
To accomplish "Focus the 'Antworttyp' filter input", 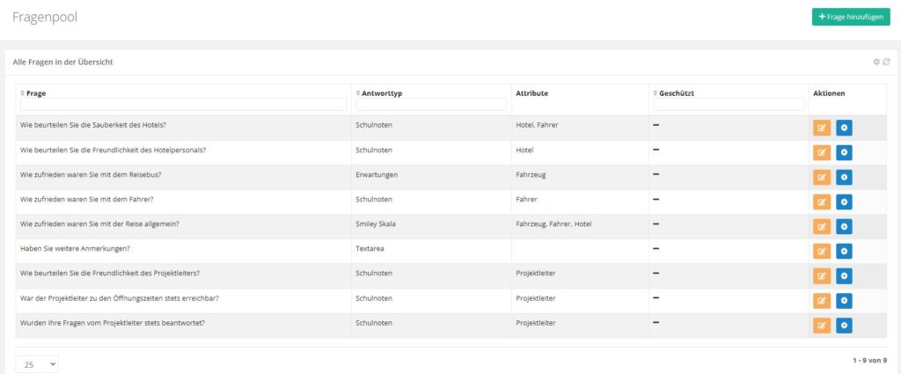I will click(430, 105).
